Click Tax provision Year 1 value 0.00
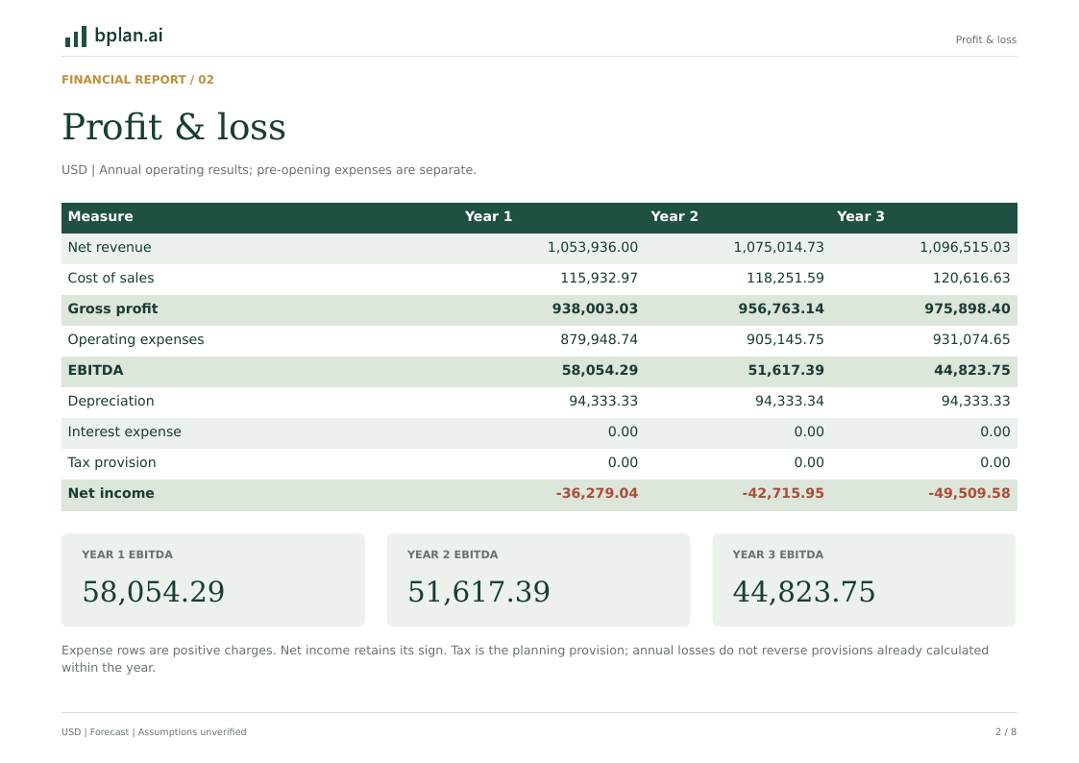This screenshot has width=1079, height=763. (x=623, y=462)
